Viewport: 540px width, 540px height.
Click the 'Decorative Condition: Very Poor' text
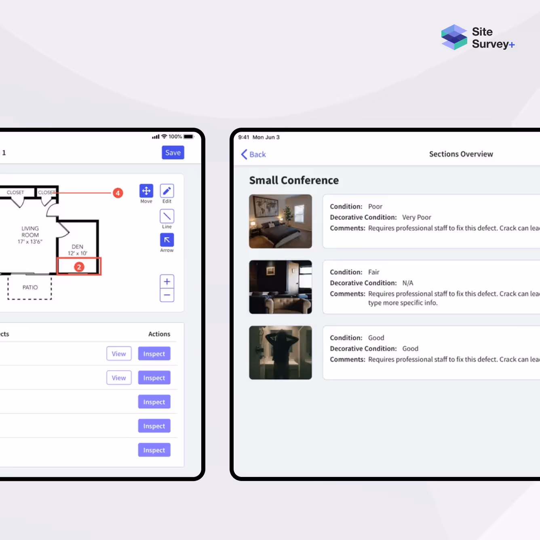pos(380,217)
